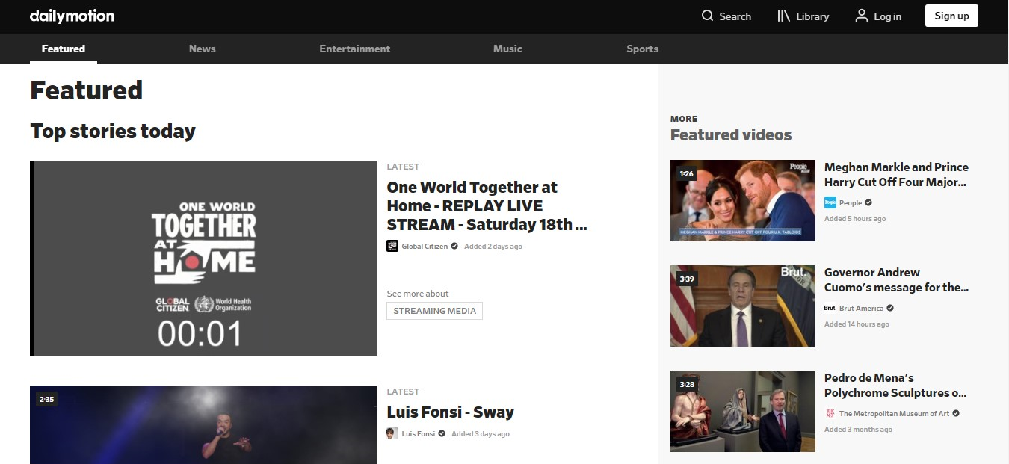Click the 3:39 duration badge
Screen dimensions: 1009x464
[x=686, y=279]
